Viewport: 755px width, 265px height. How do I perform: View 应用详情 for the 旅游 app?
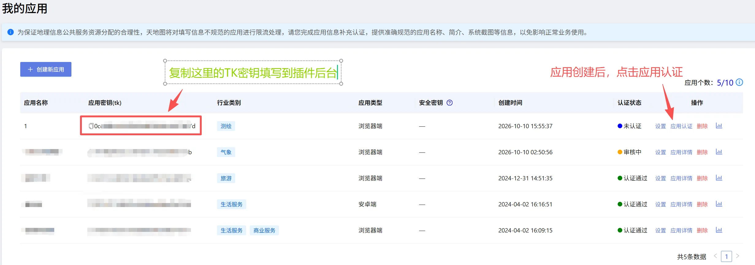click(681, 178)
